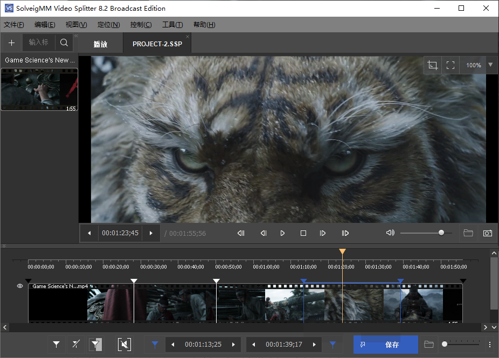The image size is (499, 358).
Task: Switch to the 播放 tab
Action: click(100, 44)
